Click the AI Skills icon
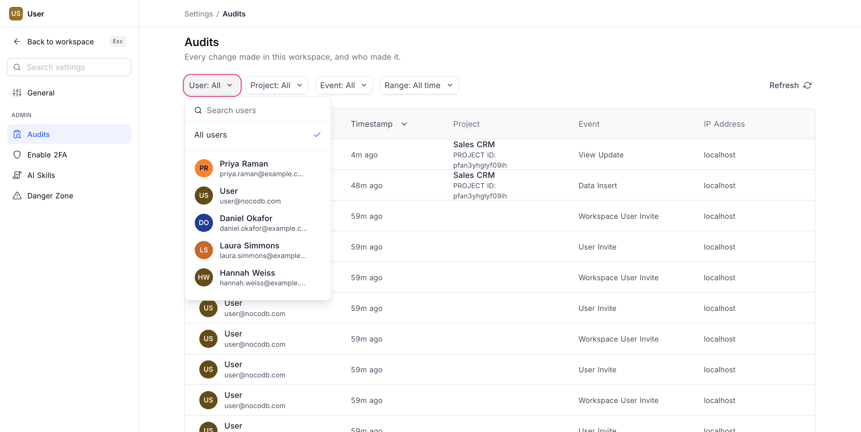 [17, 175]
